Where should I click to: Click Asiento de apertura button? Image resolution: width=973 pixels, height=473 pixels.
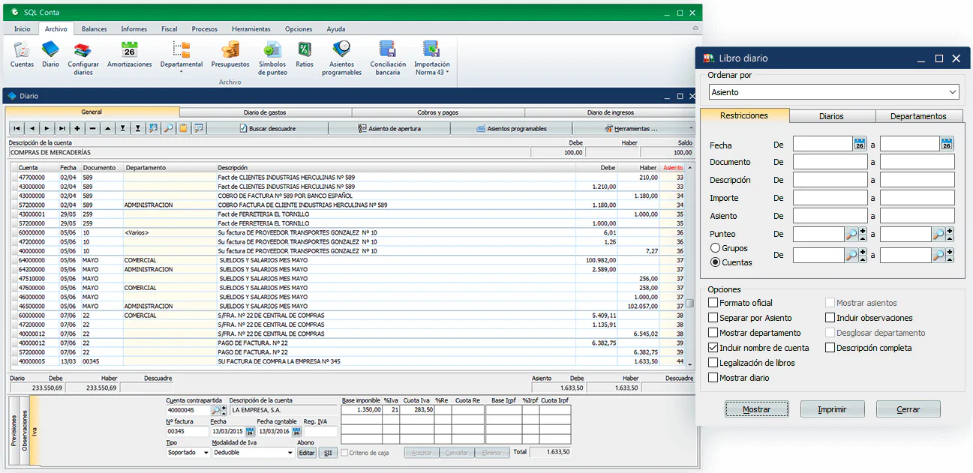pos(389,128)
